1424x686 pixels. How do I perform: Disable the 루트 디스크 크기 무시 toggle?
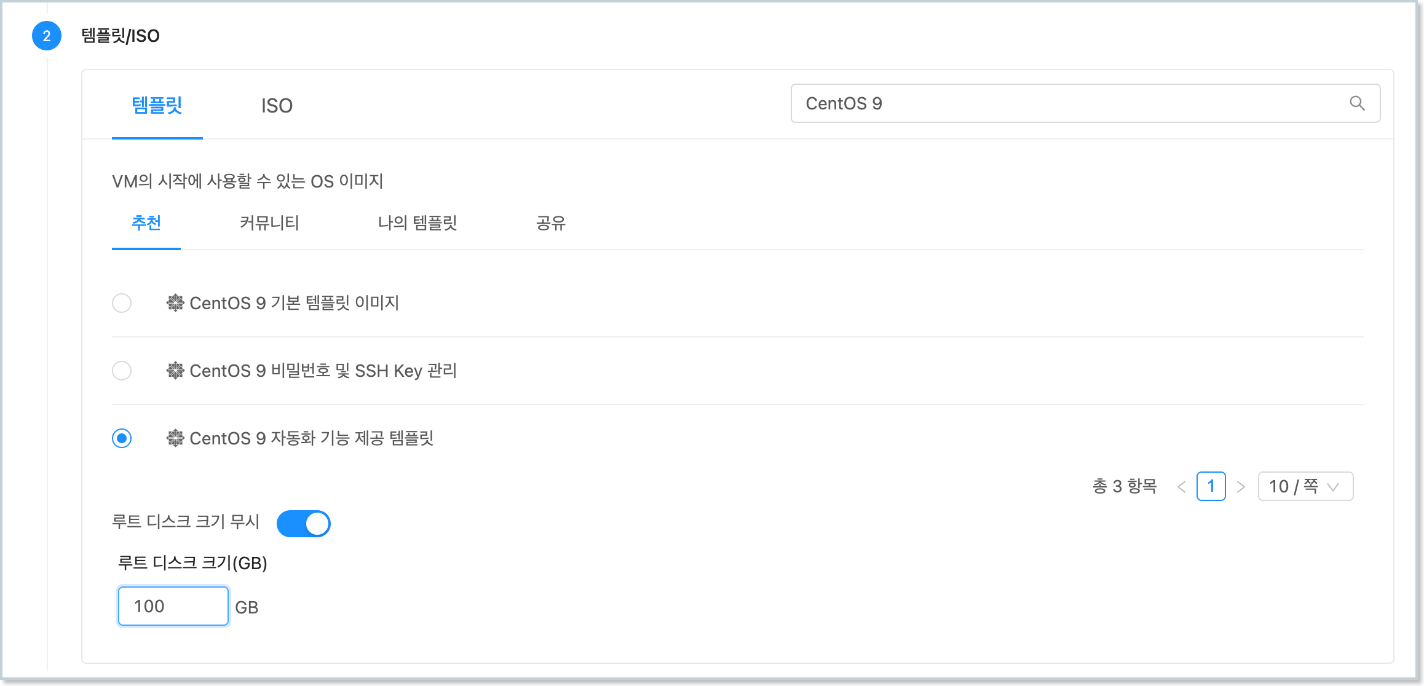point(304,523)
